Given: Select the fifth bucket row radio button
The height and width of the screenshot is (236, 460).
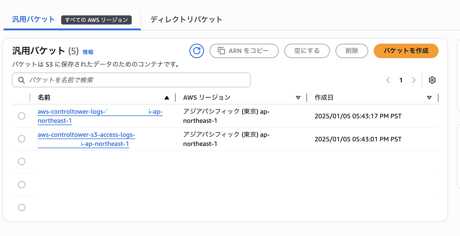Looking at the screenshot, I should tap(22, 207).
